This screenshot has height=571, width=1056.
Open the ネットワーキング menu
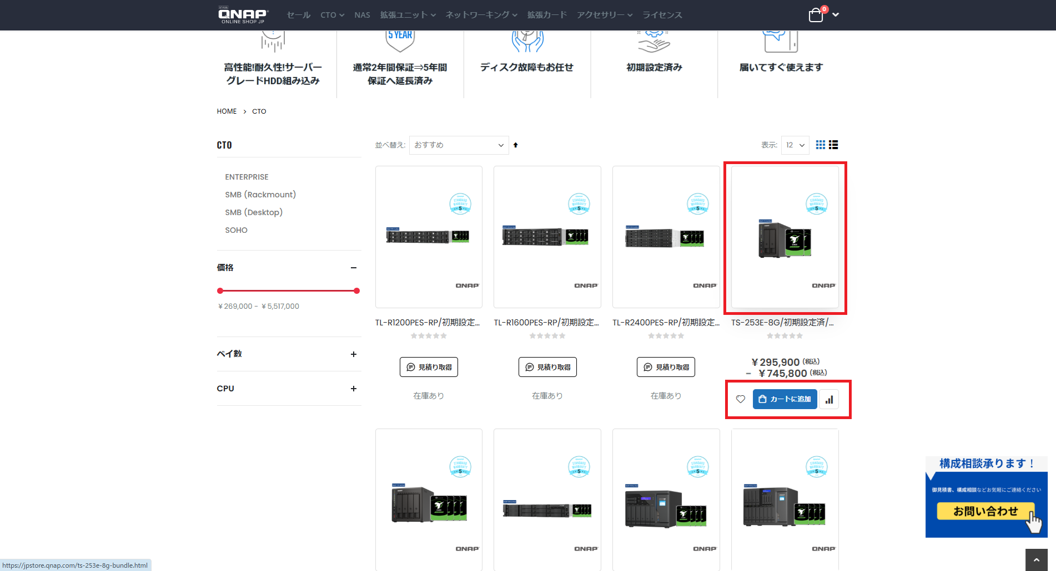coord(481,15)
